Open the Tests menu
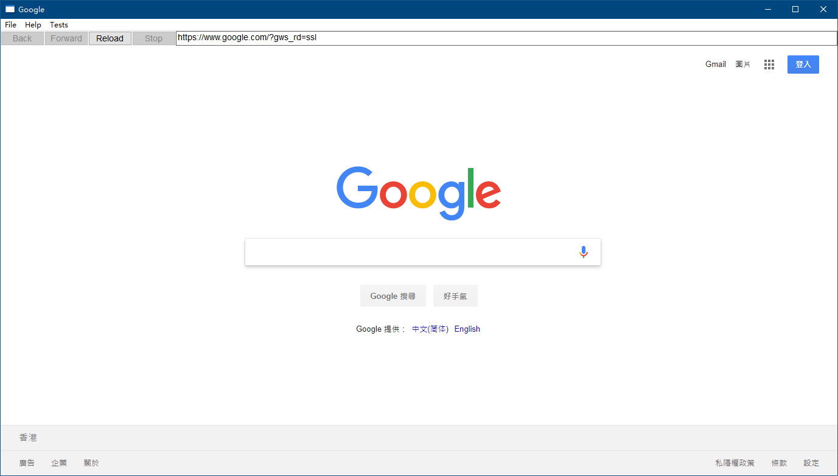 [59, 25]
